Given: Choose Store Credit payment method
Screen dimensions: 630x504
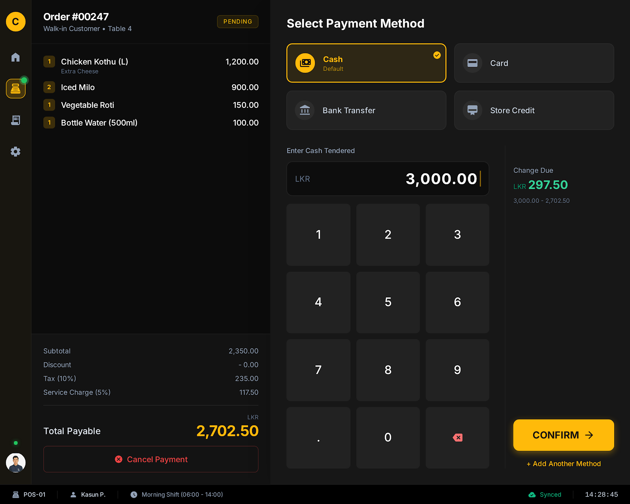Looking at the screenshot, I should point(534,110).
